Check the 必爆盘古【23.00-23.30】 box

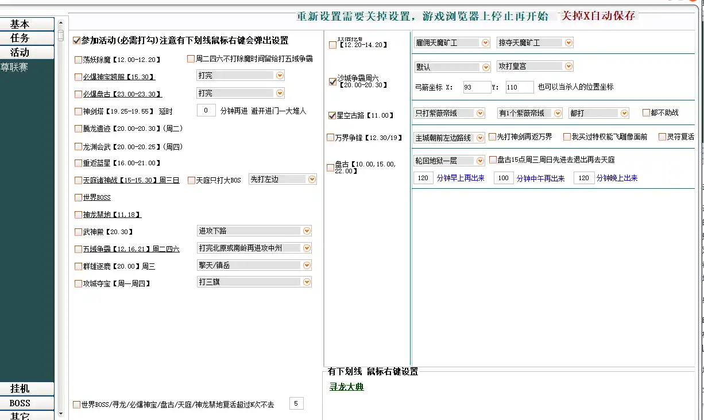pyautogui.click(x=79, y=94)
